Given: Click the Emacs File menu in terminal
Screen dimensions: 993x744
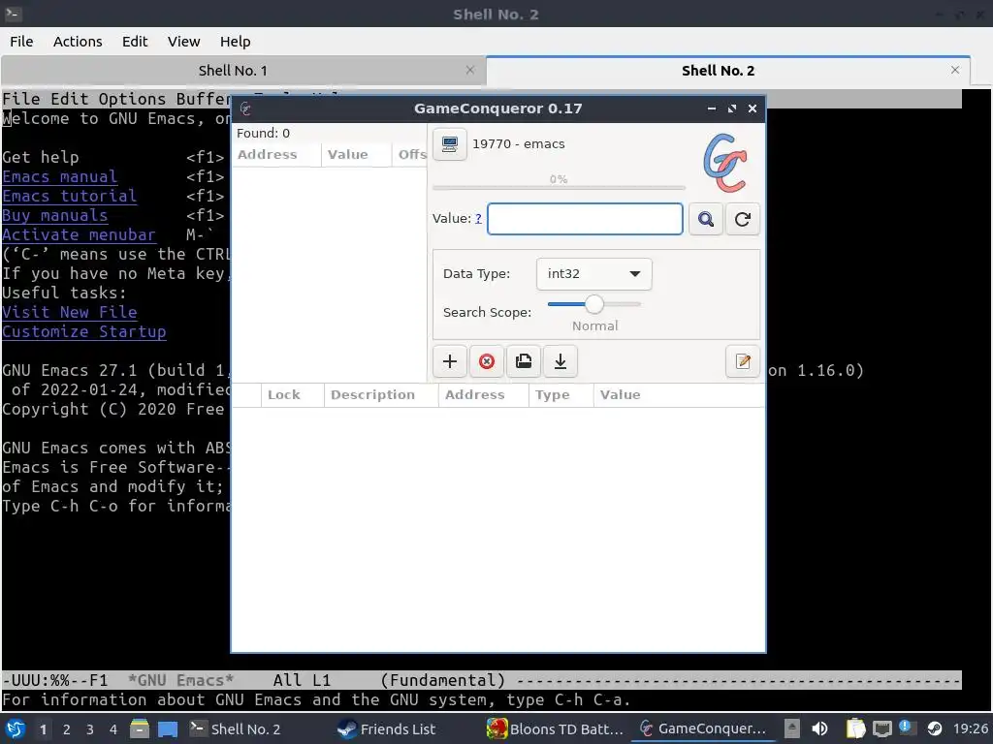Looking at the screenshot, I should click(x=21, y=99).
